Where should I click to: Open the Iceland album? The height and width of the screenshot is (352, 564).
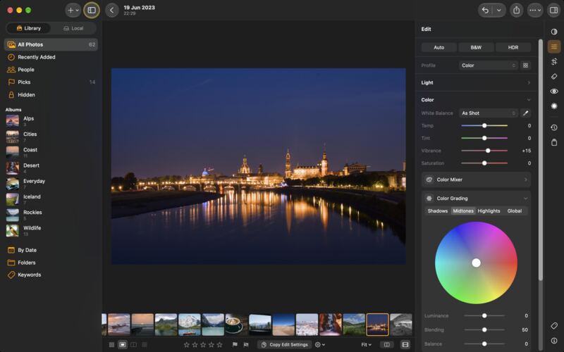(51, 199)
